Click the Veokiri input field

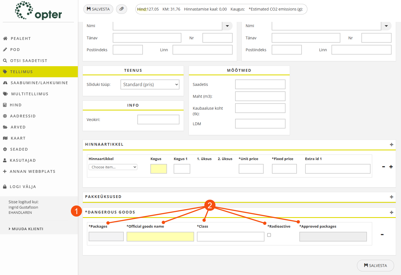click(158, 120)
